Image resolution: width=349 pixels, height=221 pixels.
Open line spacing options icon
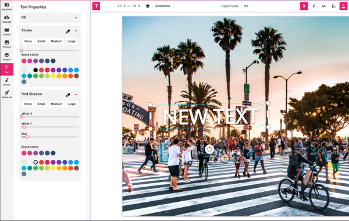333,6
